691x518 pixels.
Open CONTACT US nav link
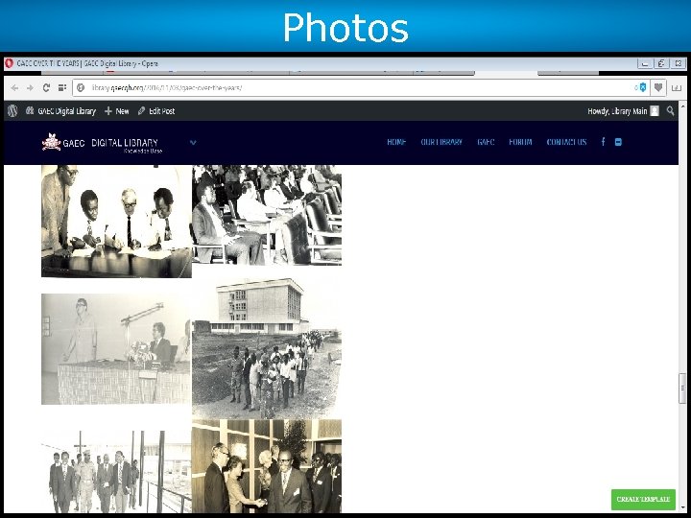566,142
